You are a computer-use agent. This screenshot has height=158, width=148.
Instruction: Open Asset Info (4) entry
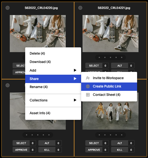click(x=53, y=113)
